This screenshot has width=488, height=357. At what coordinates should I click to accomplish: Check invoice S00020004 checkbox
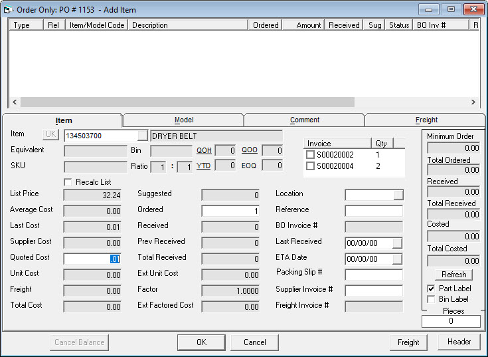pos(310,166)
